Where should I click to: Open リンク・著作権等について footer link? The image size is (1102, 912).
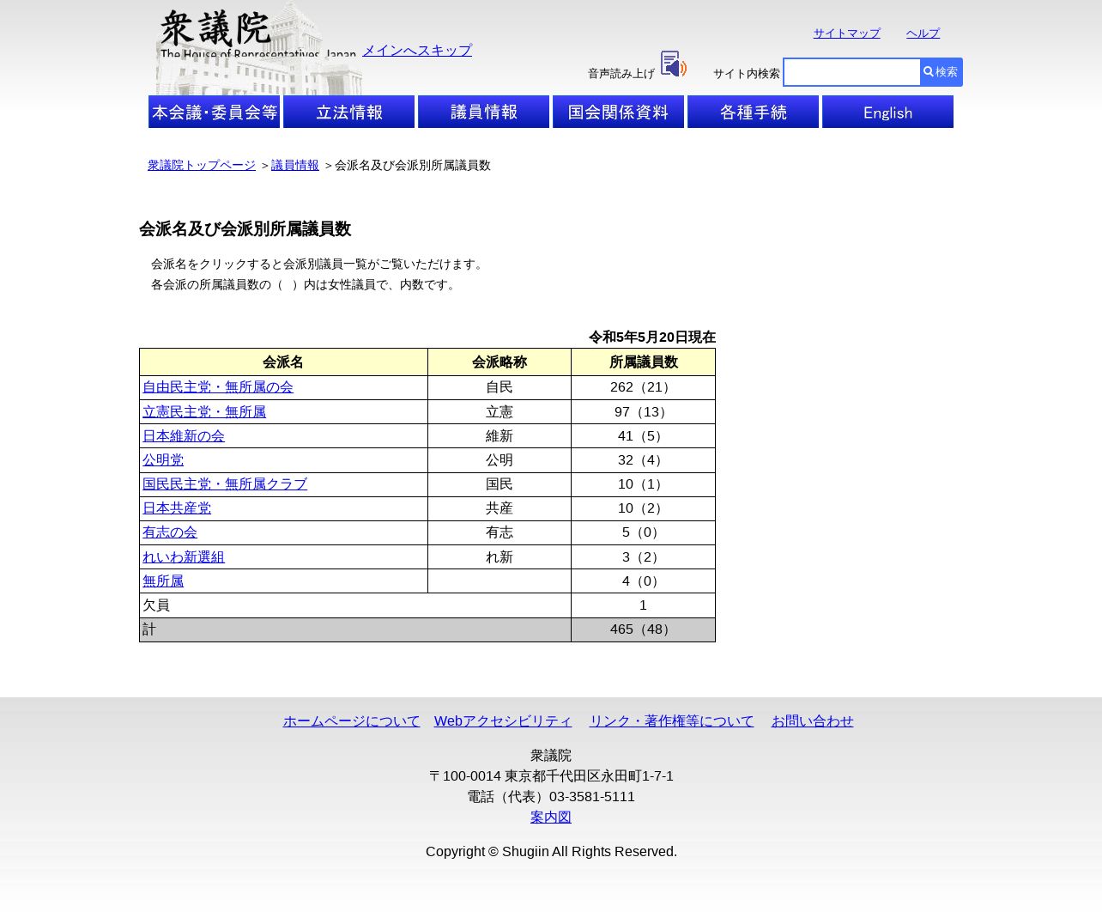[671, 721]
